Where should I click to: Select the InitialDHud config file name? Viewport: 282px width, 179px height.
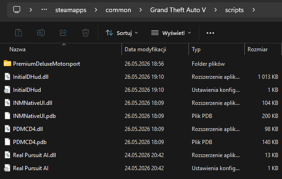tap(27, 90)
